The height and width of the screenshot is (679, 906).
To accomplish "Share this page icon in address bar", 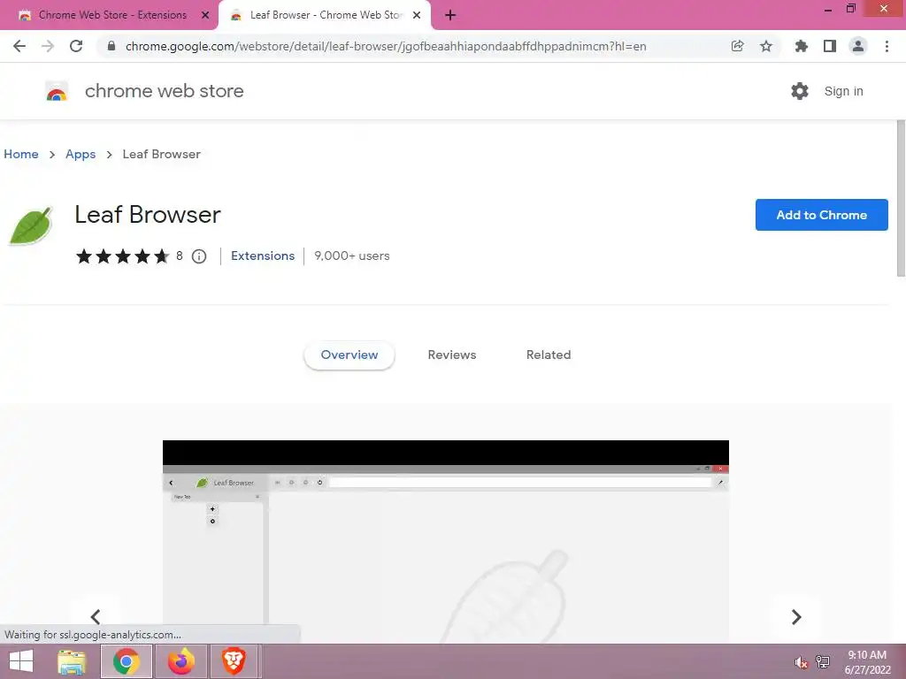I will (737, 46).
